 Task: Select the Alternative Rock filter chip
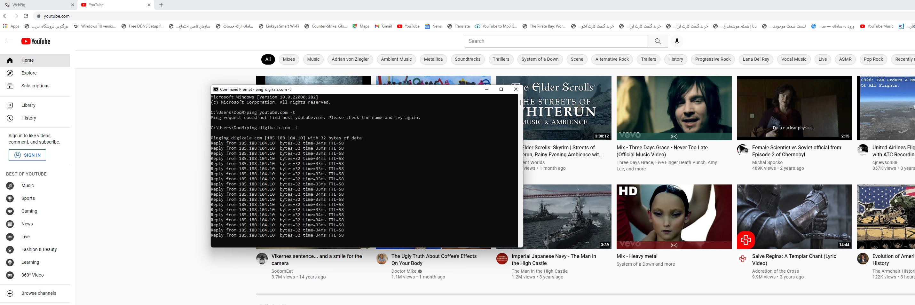coord(612,59)
